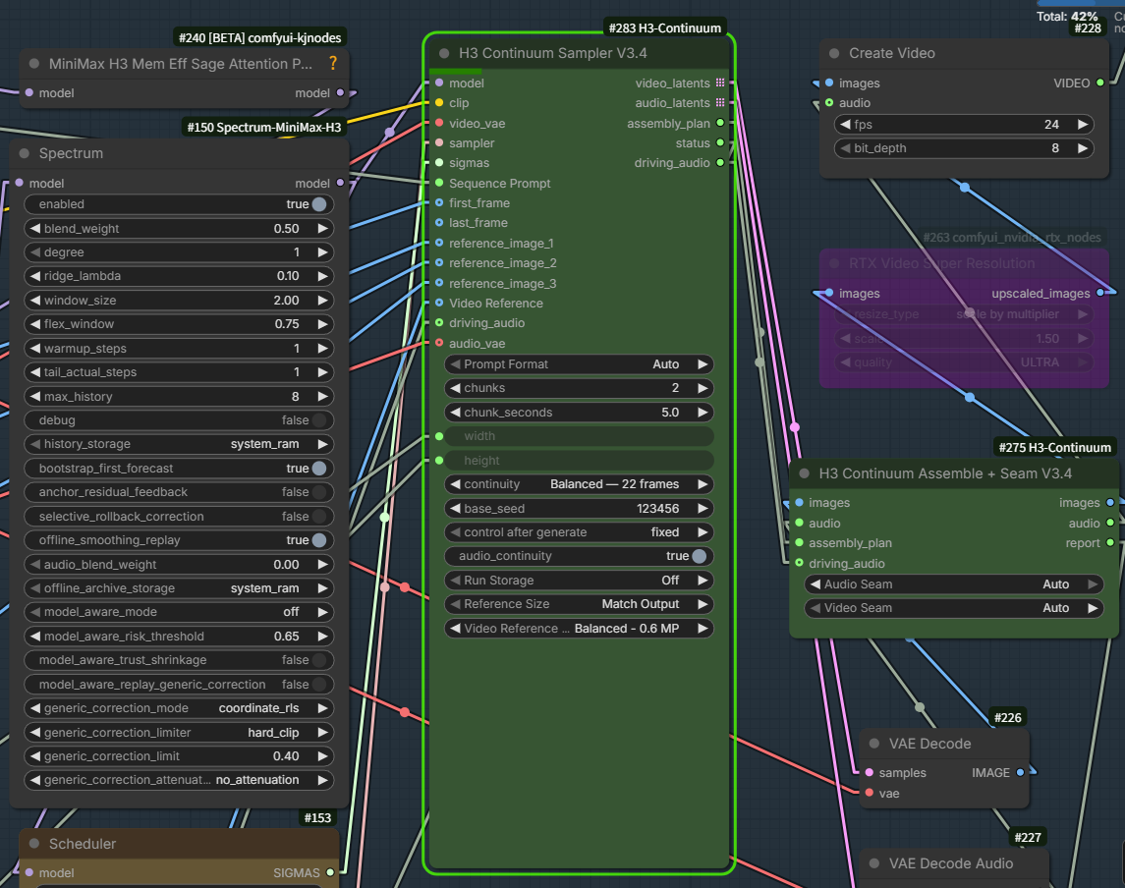The width and height of the screenshot is (1125, 888).
Task: Click the help question mark on MiniMax node
Action: pyautogui.click(x=333, y=63)
